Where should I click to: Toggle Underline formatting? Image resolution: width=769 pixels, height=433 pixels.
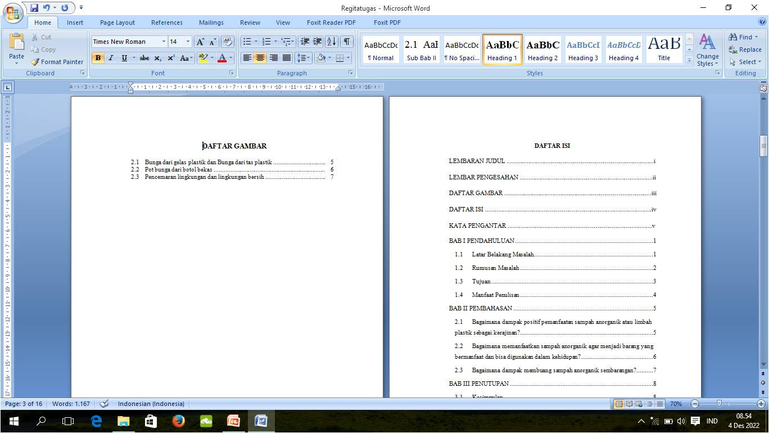(x=124, y=58)
